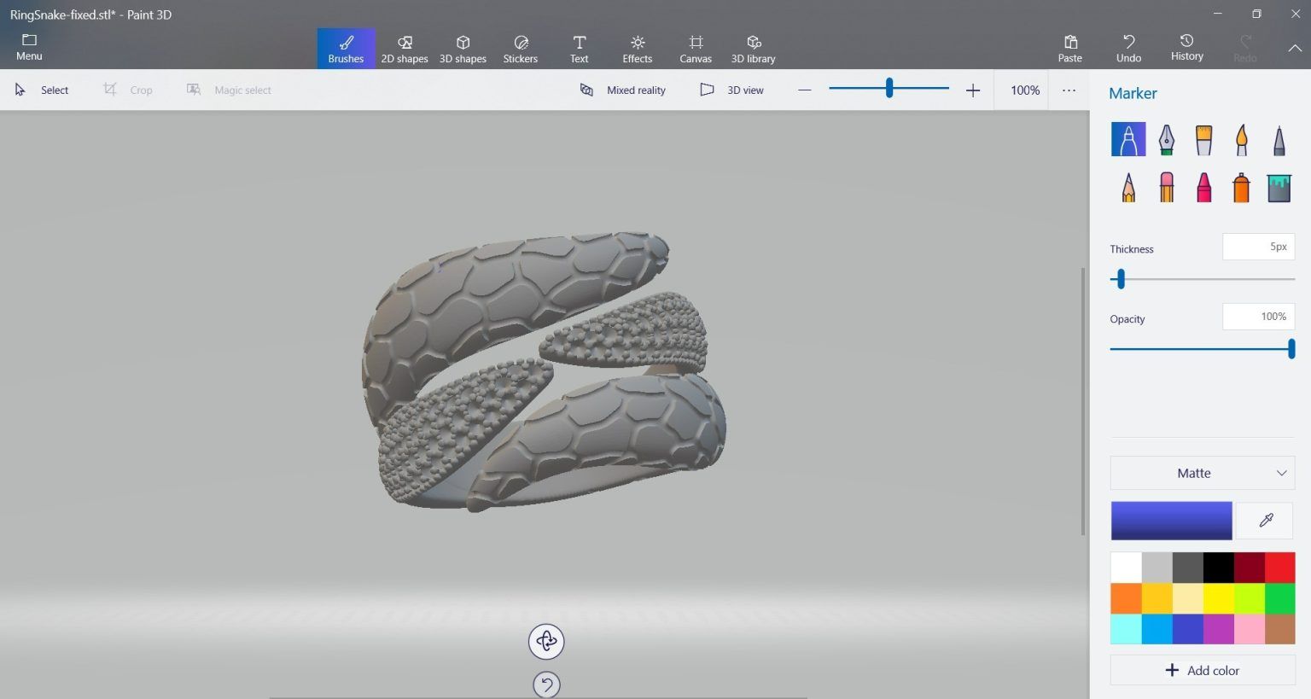This screenshot has height=699, width=1311.
Task: Open the History panel
Action: [x=1186, y=48]
